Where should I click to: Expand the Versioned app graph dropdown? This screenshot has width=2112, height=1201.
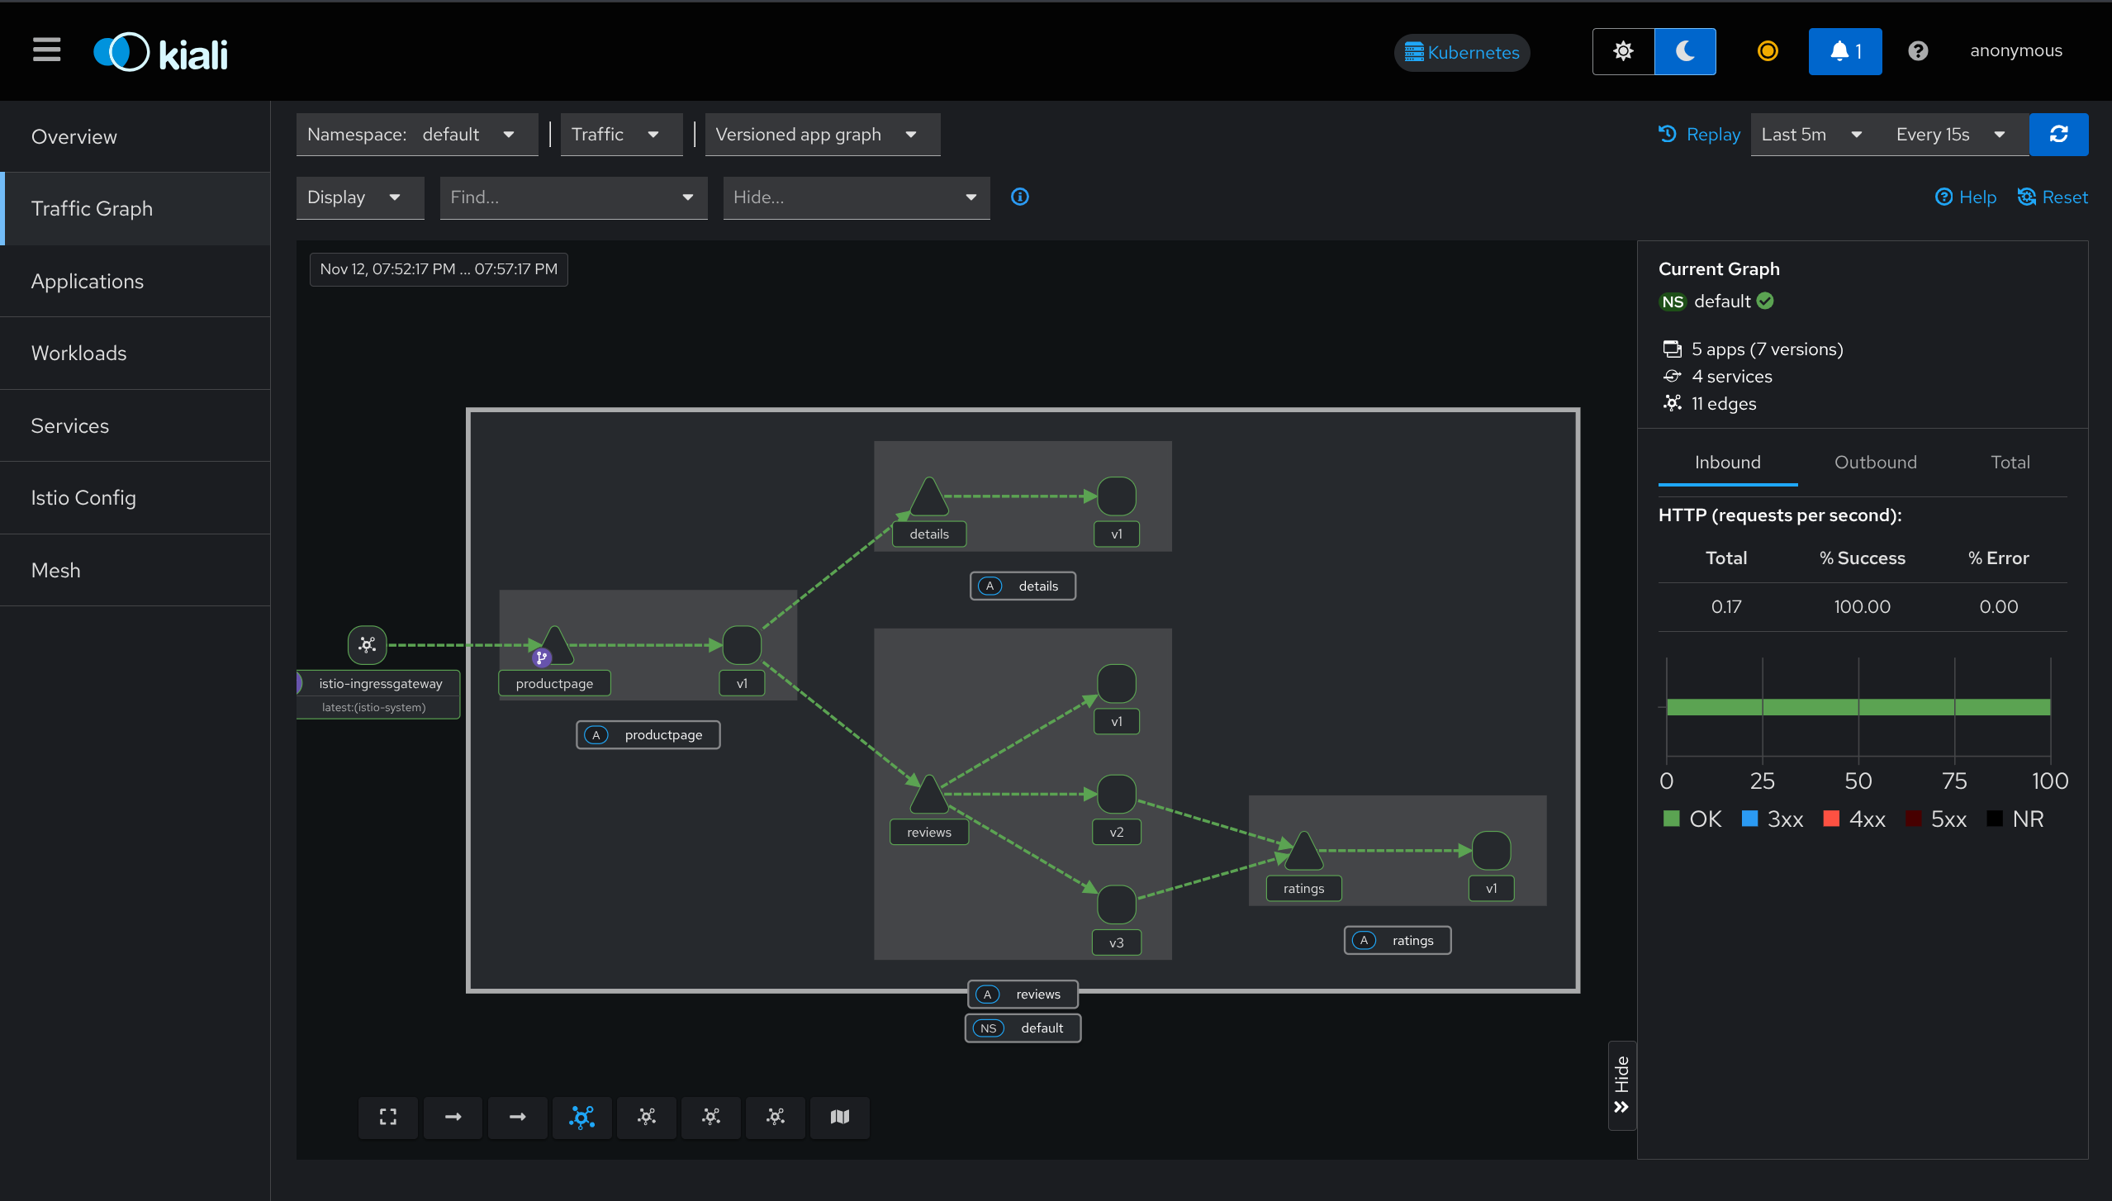pyautogui.click(x=822, y=134)
